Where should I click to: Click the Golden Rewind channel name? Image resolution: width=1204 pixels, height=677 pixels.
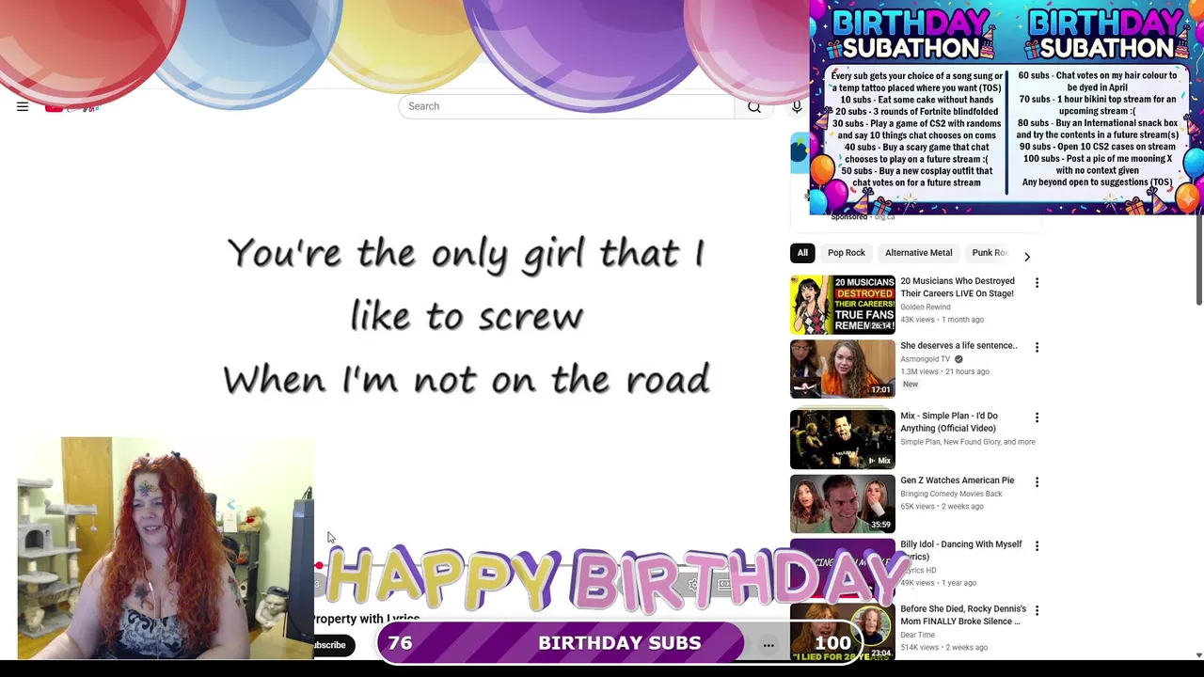(x=926, y=307)
